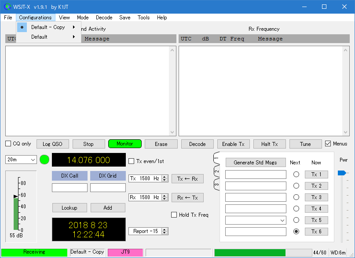The height and width of the screenshot is (258, 355).
Task: Send now with Tx 1 button
Action: (x=316, y=174)
